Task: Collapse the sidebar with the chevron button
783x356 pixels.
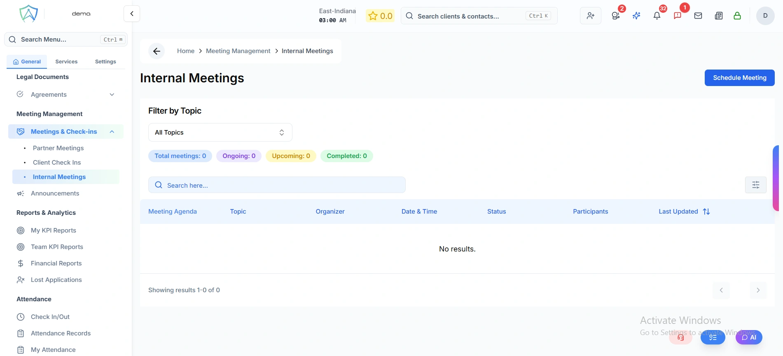Action: [x=132, y=14]
